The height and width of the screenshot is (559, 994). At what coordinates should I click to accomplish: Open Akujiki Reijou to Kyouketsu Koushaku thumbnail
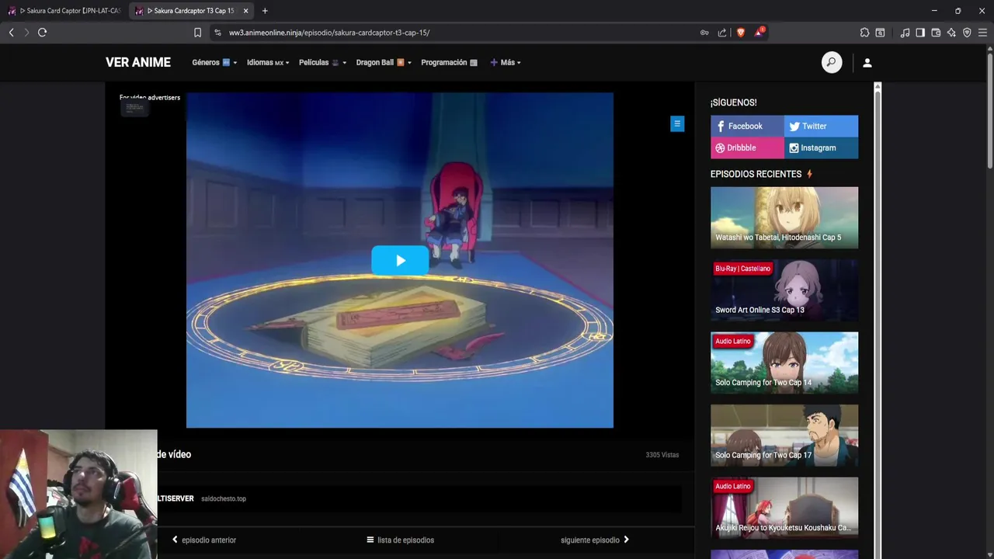784,508
